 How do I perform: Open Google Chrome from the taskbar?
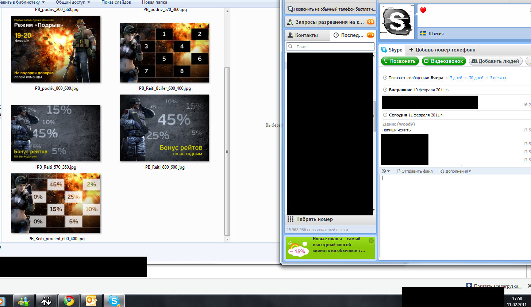click(x=69, y=301)
